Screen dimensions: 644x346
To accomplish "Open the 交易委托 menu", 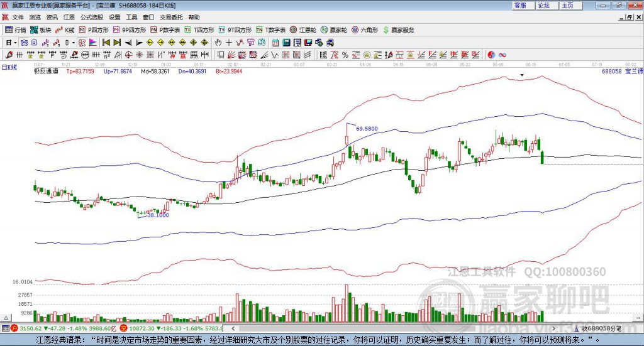I will pyautogui.click(x=171, y=17).
